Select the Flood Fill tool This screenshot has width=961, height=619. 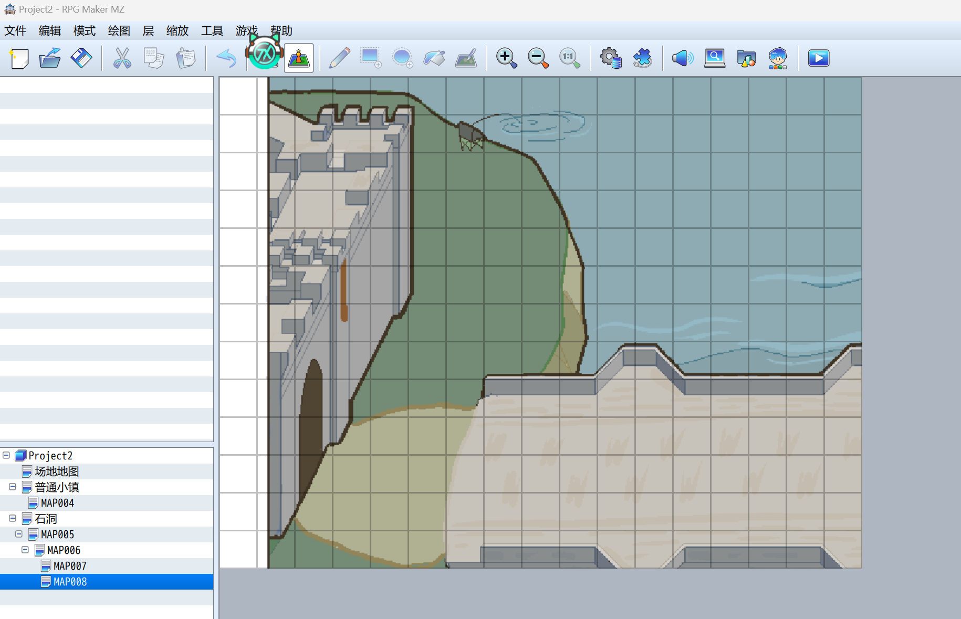point(434,58)
